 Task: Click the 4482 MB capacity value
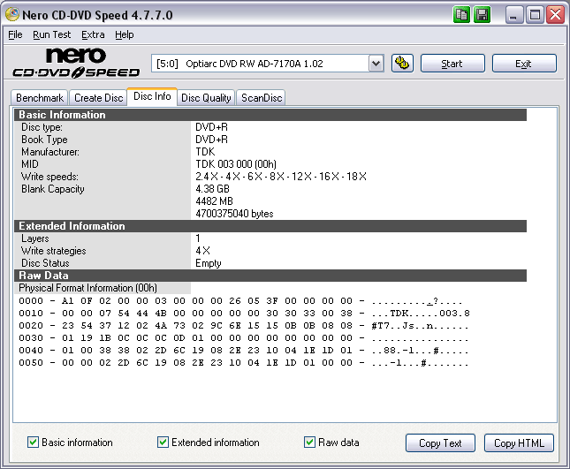[214, 201]
